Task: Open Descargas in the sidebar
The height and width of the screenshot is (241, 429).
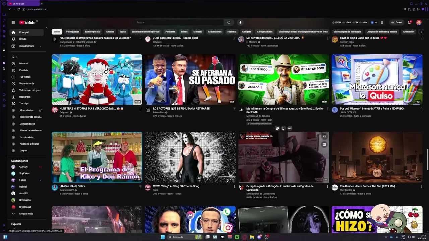Action: tap(27, 97)
